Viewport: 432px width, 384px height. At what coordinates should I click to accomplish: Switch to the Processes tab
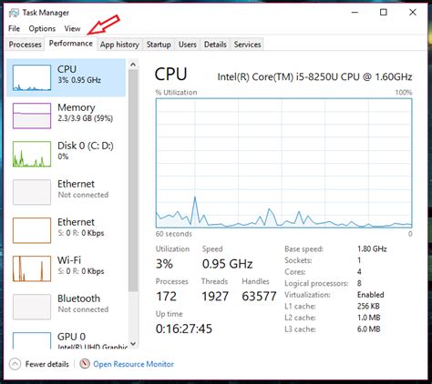25,45
